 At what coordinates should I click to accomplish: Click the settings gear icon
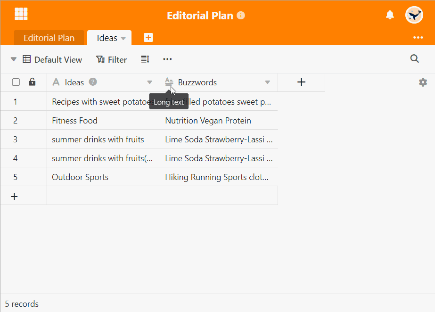click(x=423, y=82)
